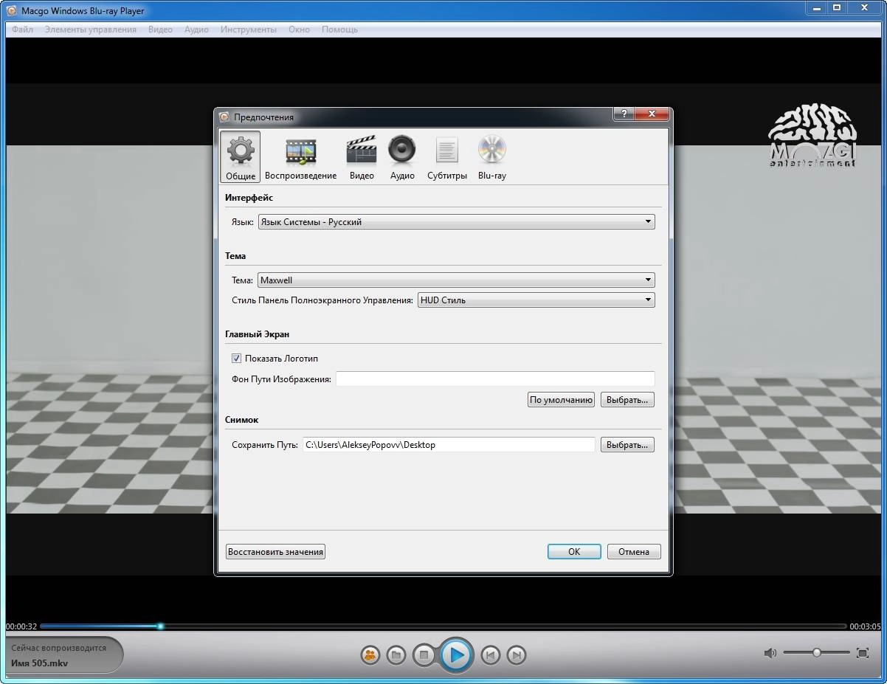Click the Macgo app icon in title bar

click(x=11, y=10)
